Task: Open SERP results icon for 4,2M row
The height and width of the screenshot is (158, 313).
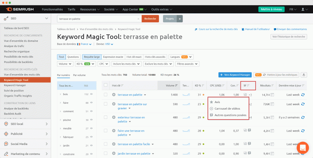Action: coord(272,131)
